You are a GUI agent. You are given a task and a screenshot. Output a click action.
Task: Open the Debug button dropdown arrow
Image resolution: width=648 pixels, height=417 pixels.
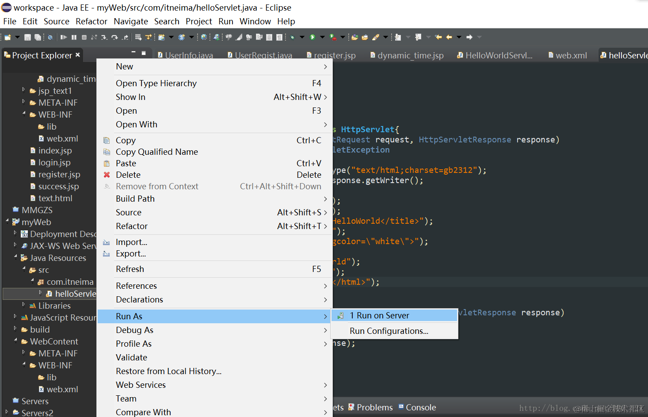302,37
